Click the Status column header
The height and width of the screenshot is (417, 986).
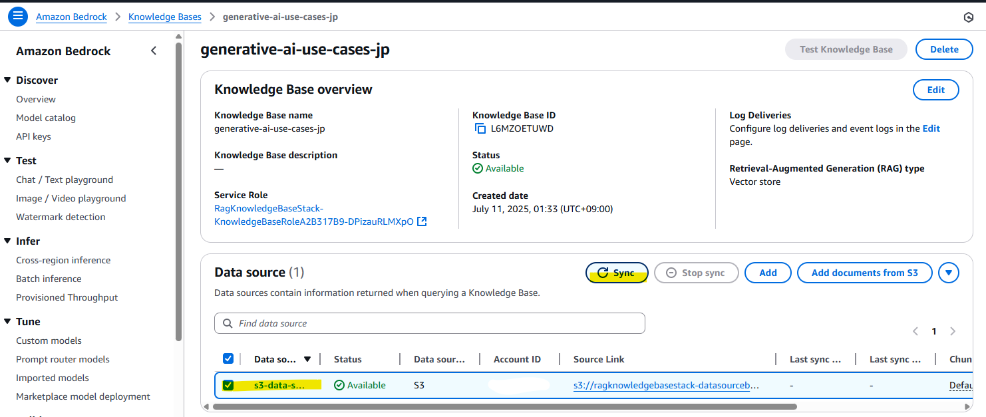(348, 359)
